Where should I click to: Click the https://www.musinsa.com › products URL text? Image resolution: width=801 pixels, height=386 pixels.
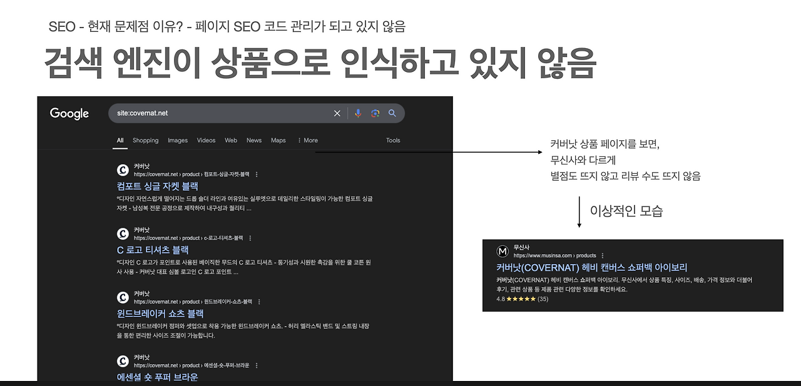pyautogui.click(x=555, y=256)
